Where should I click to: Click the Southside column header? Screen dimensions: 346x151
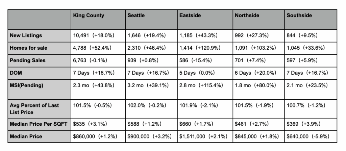tap(299, 16)
